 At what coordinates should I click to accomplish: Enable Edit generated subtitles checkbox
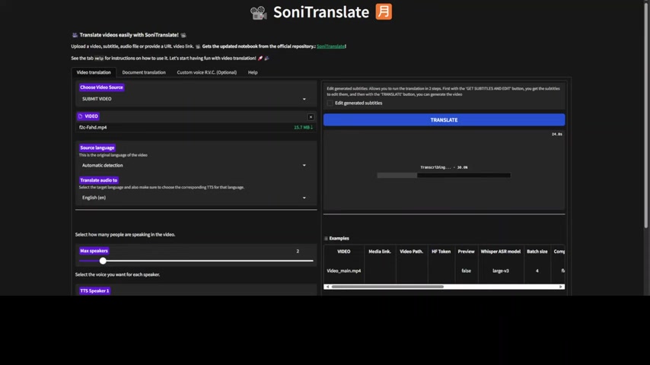[330, 103]
